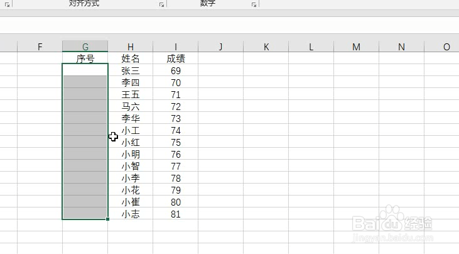Select the cell containing 小智

click(130, 166)
